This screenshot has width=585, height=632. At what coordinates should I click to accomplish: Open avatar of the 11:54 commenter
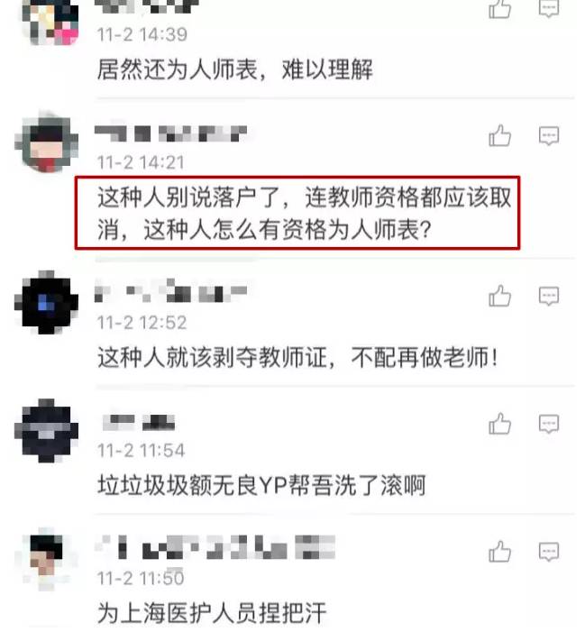[x=46, y=430]
